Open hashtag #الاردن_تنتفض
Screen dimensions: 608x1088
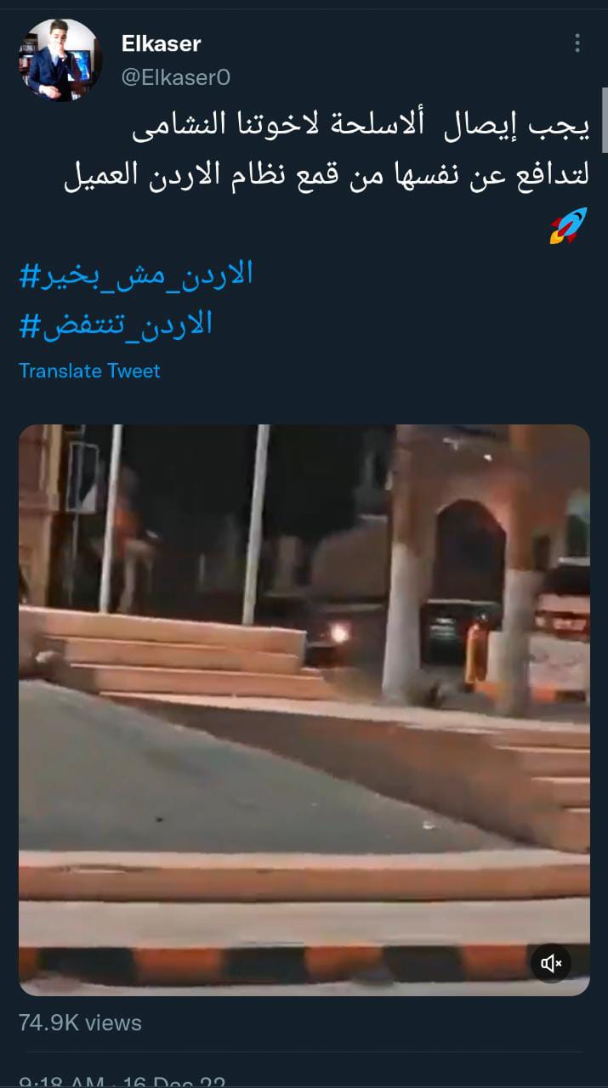tap(116, 324)
